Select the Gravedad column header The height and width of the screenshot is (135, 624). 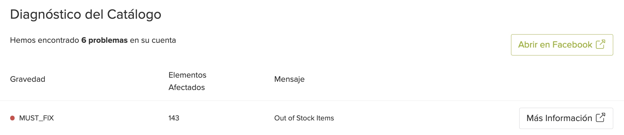[28, 79]
